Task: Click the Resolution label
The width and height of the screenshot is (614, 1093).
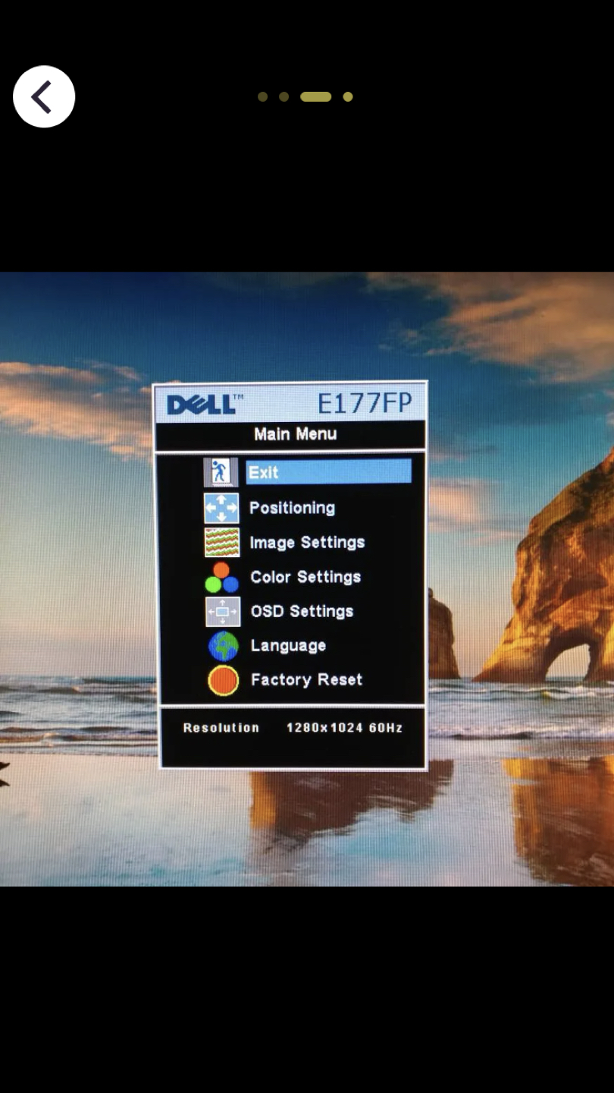Action: pos(221,727)
